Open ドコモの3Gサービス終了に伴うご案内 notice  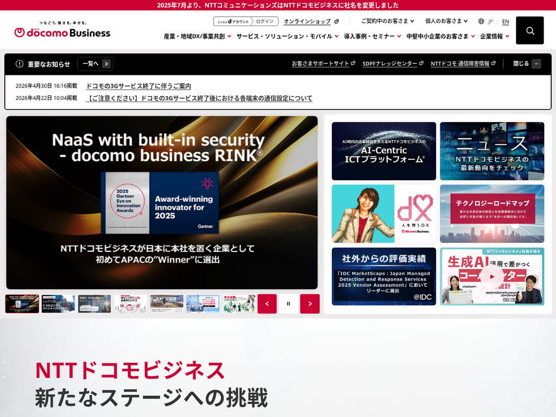tap(138, 86)
